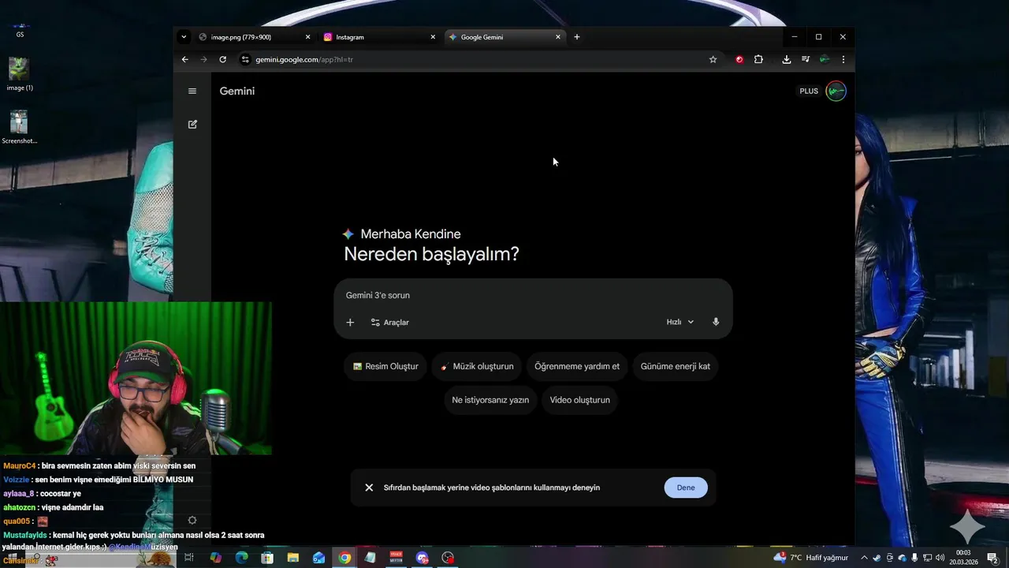The width and height of the screenshot is (1009, 568).
Task: Activate the microphone voice input icon
Action: [716, 322]
